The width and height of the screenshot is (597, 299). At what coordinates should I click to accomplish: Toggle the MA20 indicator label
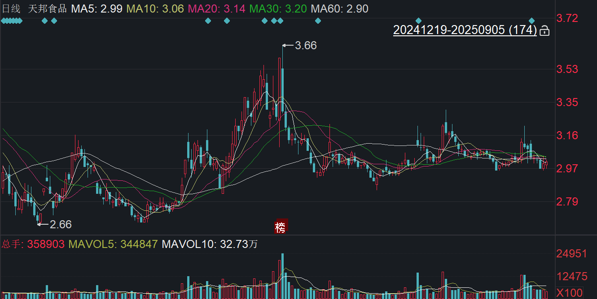pyautogui.click(x=216, y=9)
